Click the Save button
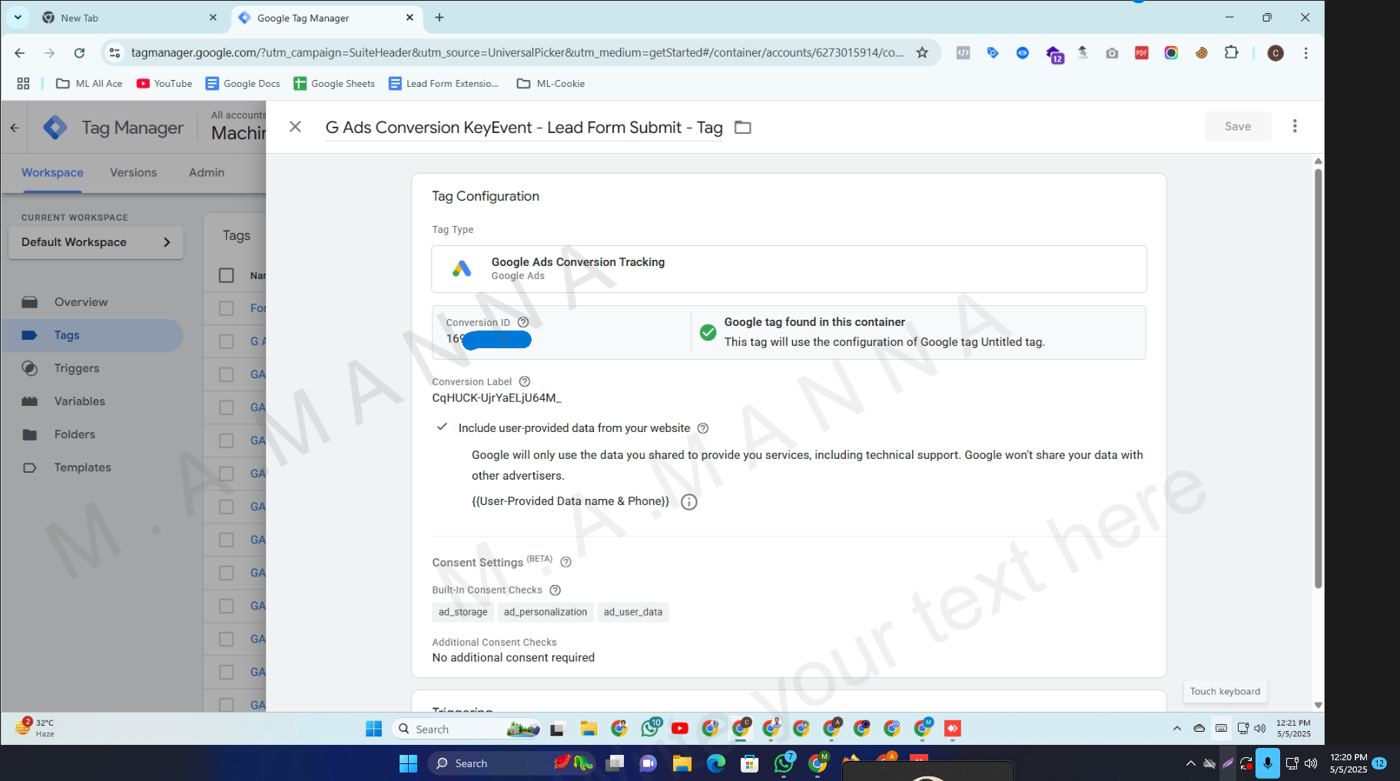 click(1237, 126)
